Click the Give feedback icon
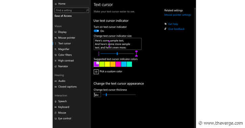This screenshot has height=128, width=245. pos(165,29)
